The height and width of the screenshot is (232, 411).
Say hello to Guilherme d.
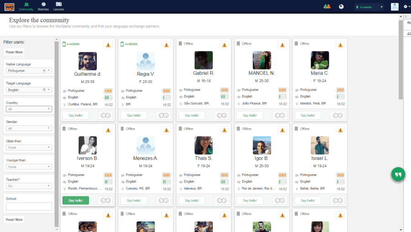click(75, 115)
